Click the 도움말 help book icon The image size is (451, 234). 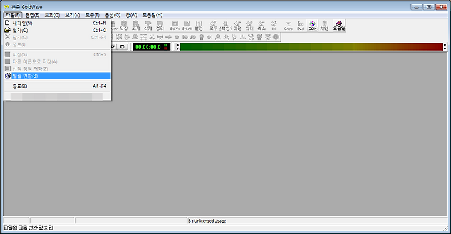click(x=339, y=26)
